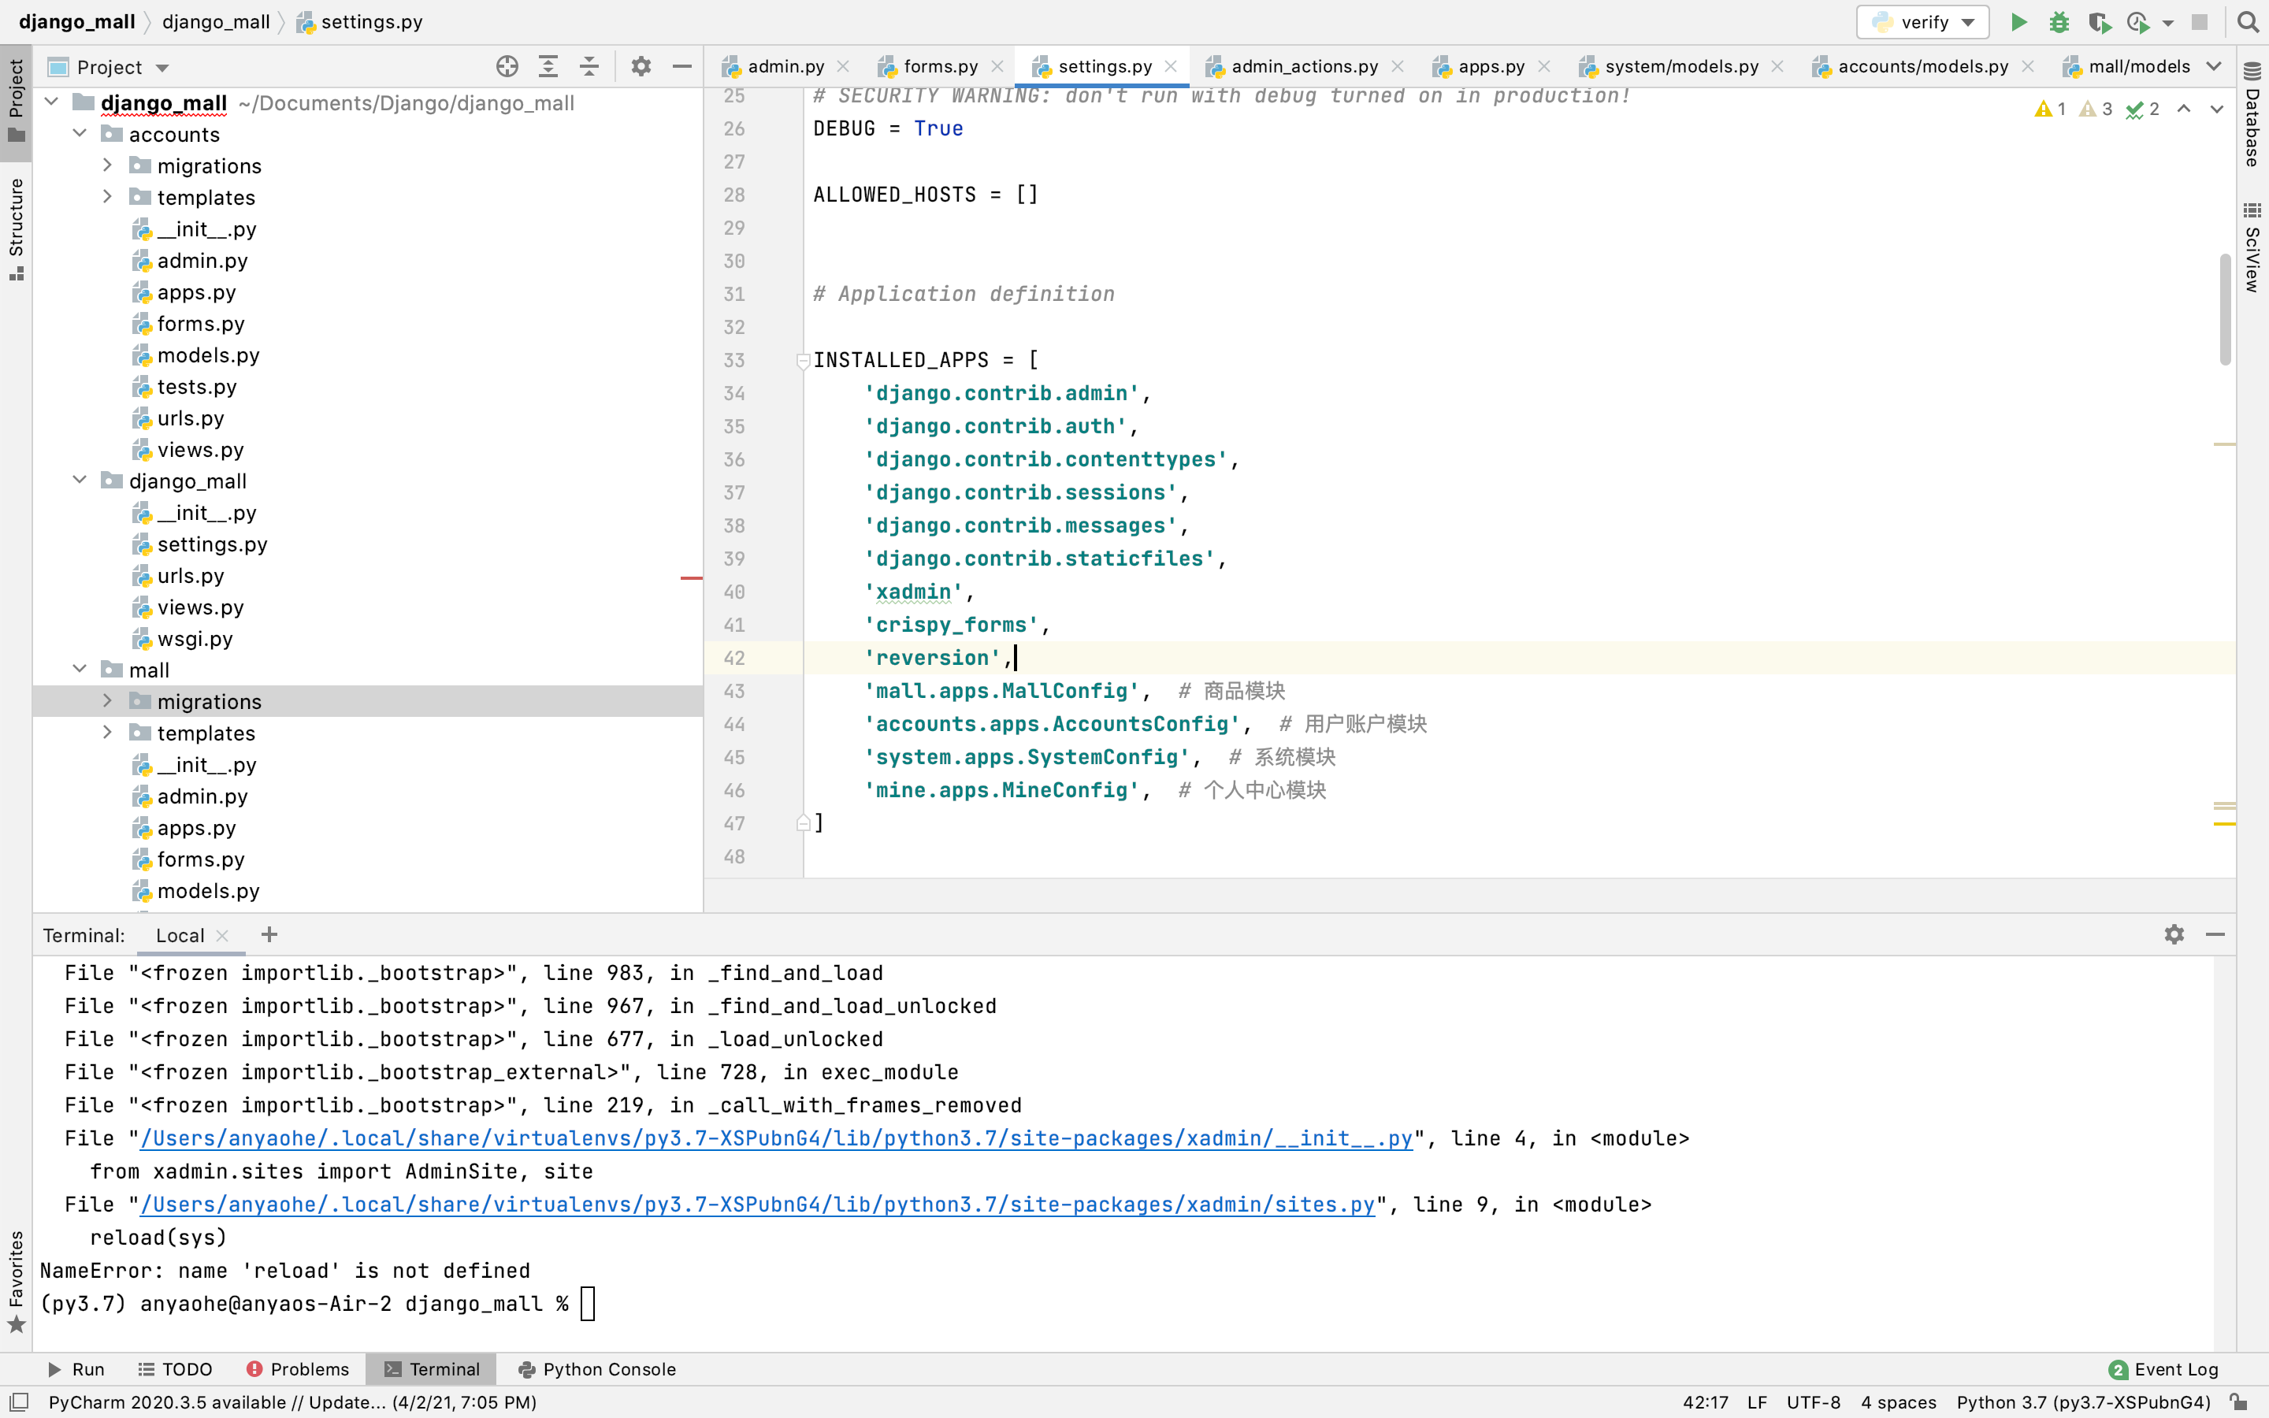
Task: Switch to admin_actions.py tab
Action: [1303, 65]
